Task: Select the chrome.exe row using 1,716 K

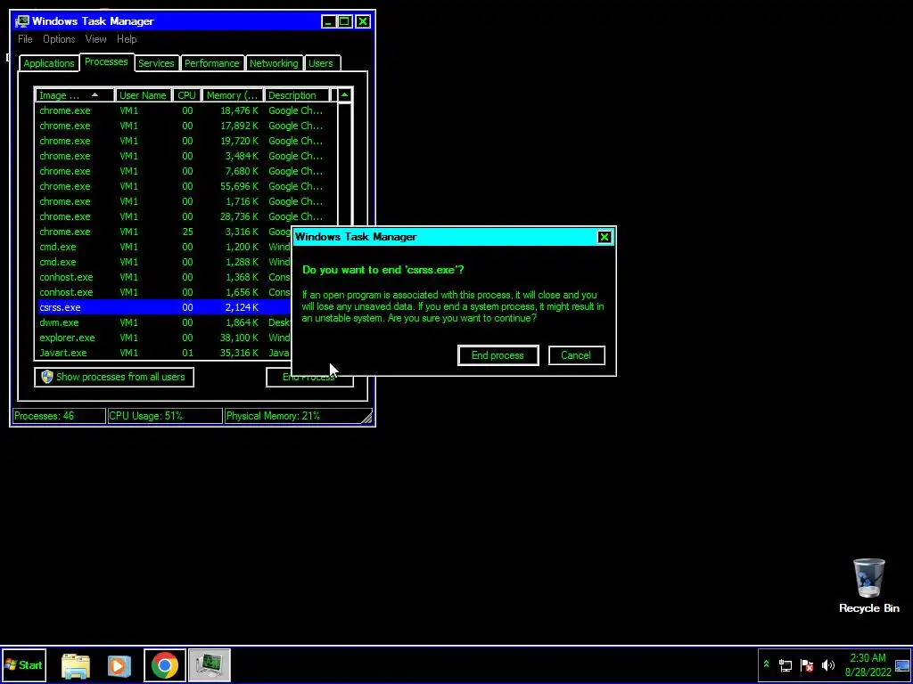Action: [185, 202]
